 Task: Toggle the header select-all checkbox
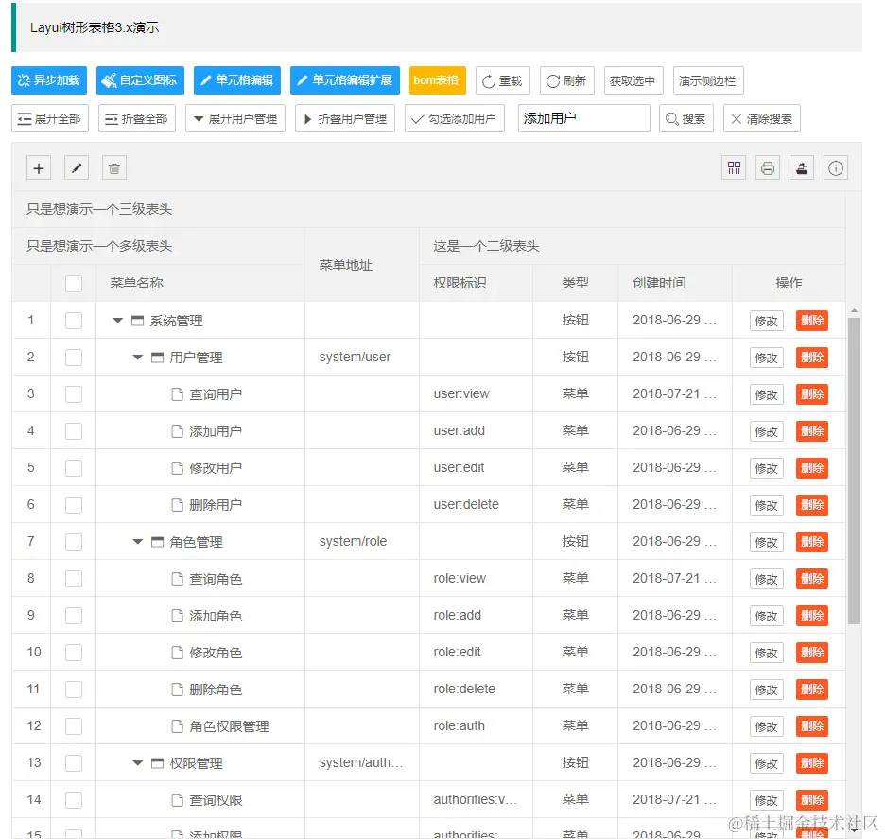74,284
